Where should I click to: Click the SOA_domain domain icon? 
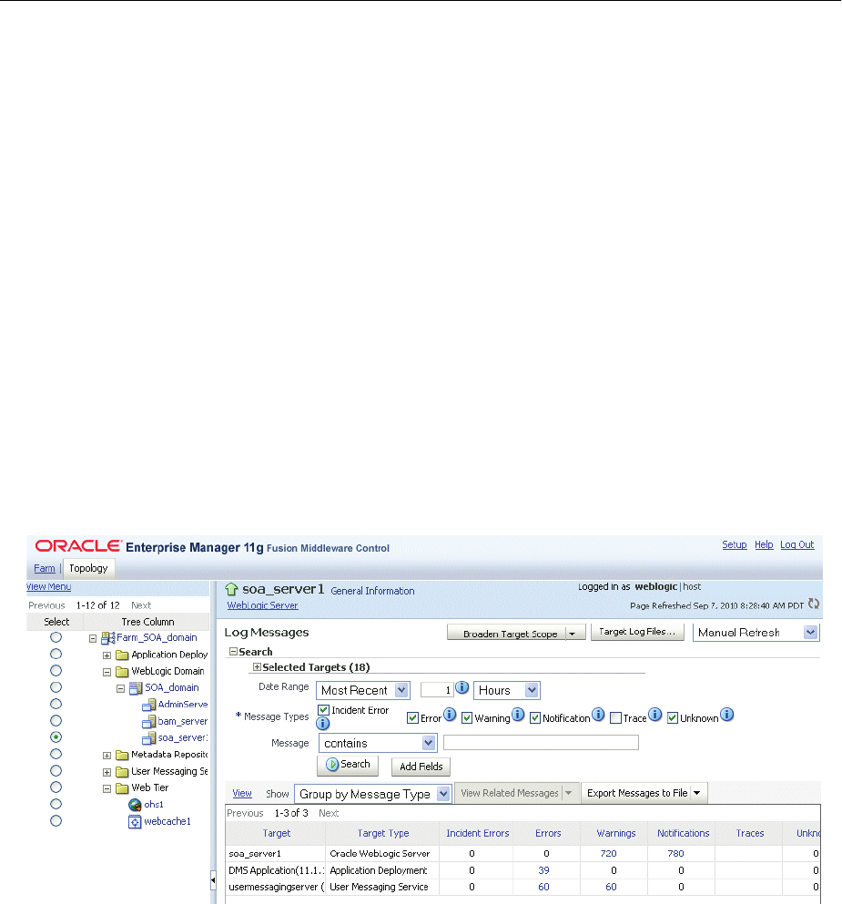[x=136, y=688]
